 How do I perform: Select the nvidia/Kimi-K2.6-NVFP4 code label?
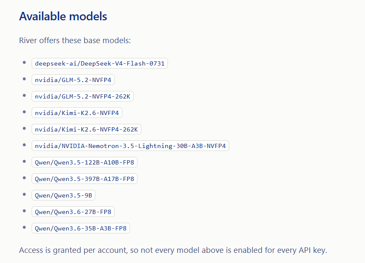tap(77, 113)
